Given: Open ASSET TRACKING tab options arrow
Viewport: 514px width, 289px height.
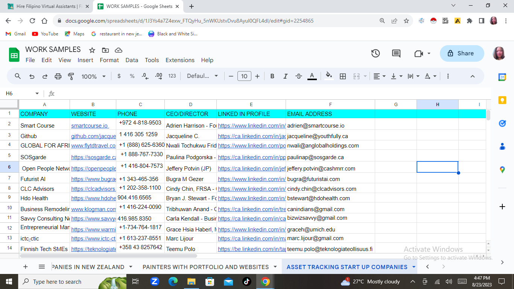Looking at the screenshot, I should point(414,267).
